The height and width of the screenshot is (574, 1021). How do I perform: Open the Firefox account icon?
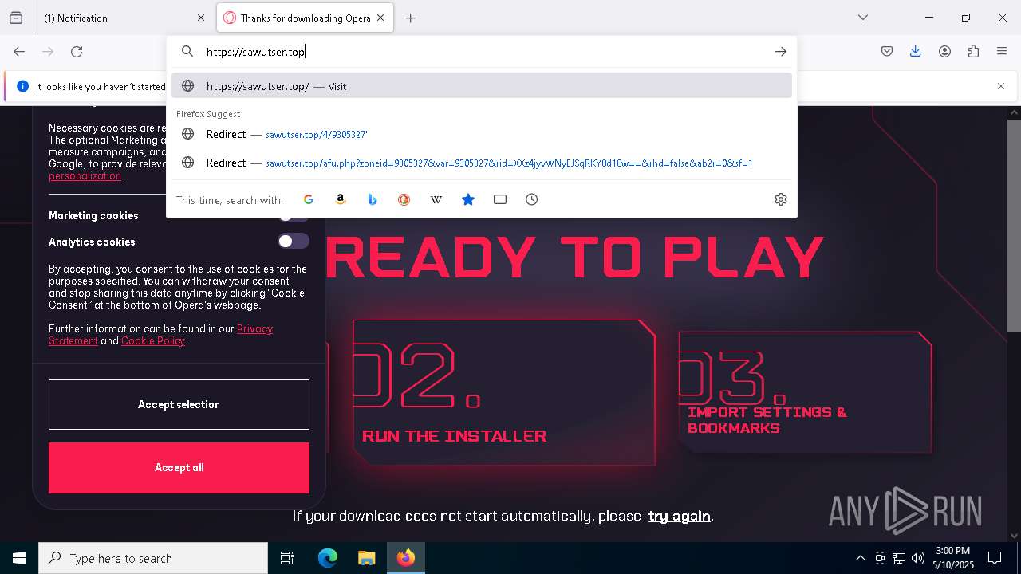coord(944,52)
